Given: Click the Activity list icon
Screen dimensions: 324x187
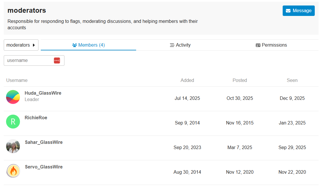Looking at the screenshot, I should tap(172, 45).
